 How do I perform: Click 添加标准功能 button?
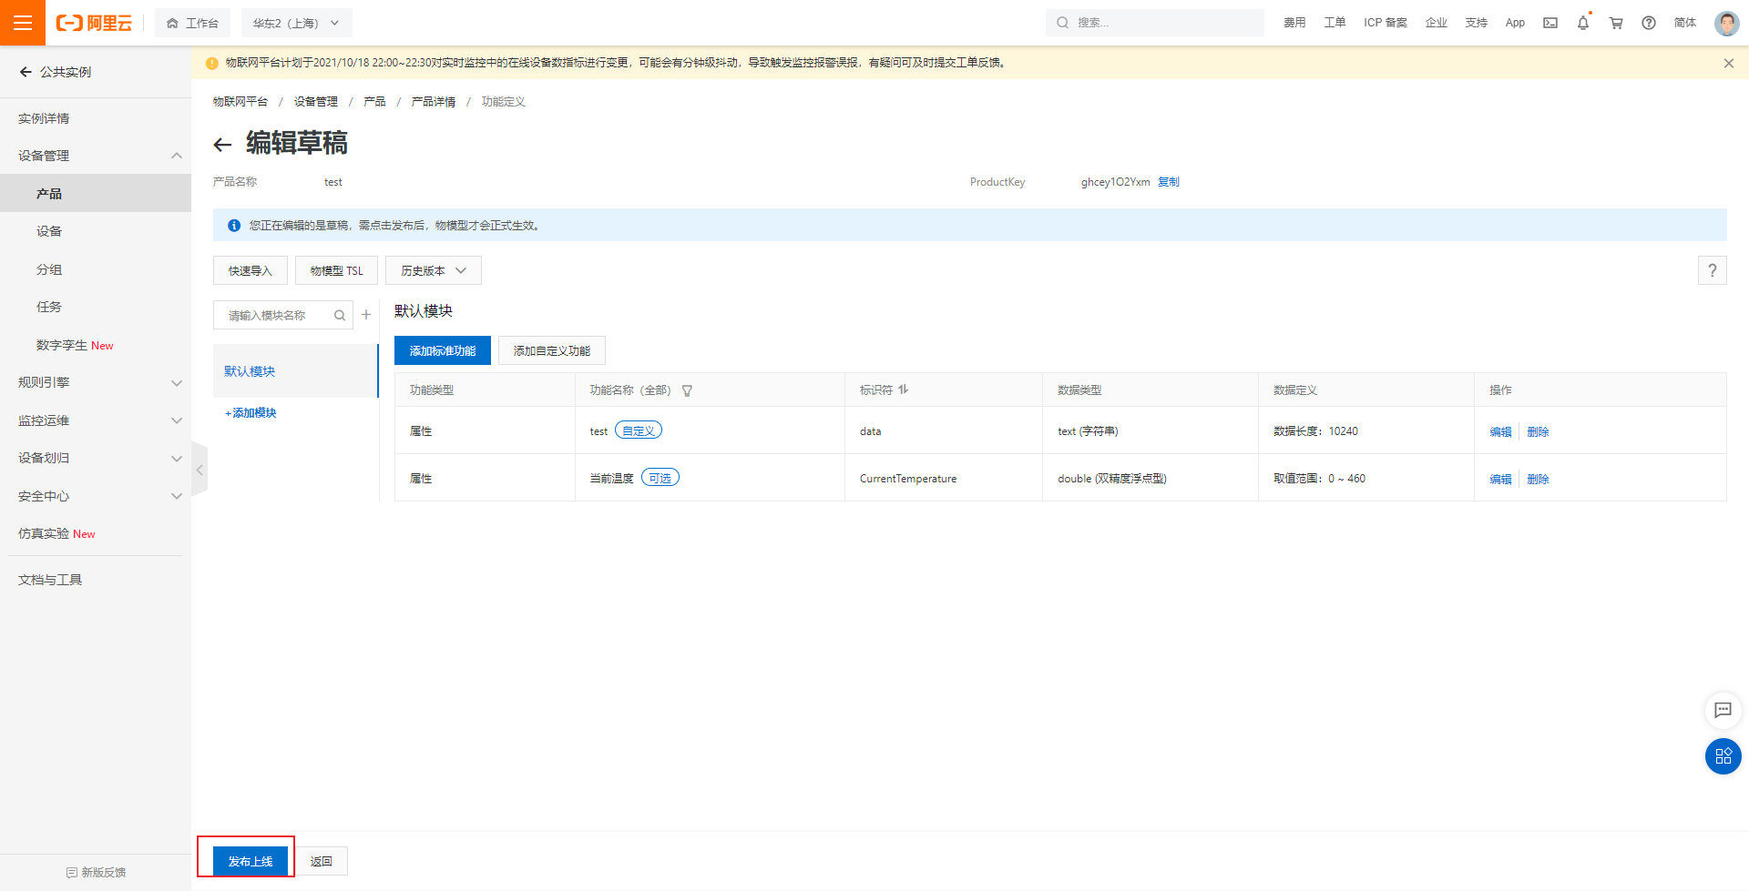click(x=443, y=350)
